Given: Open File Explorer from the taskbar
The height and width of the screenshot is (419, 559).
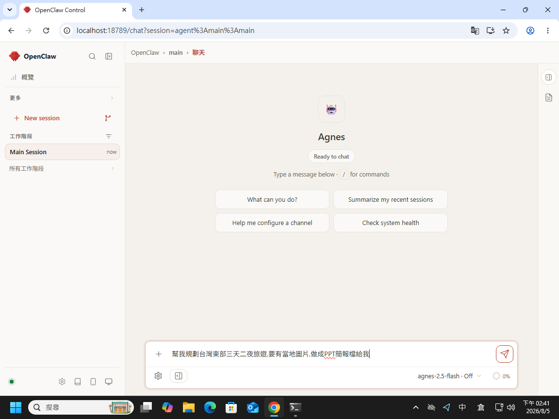Looking at the screenshot, I should [189, 407].
